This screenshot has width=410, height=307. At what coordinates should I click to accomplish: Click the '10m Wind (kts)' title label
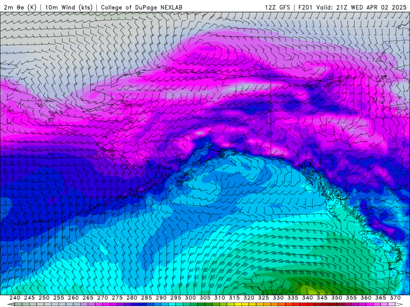pyautogui.click(x=69, y=7)
